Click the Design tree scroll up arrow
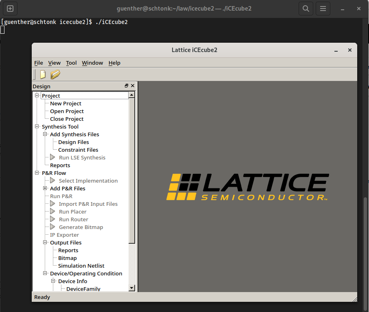 click(132, 95)
